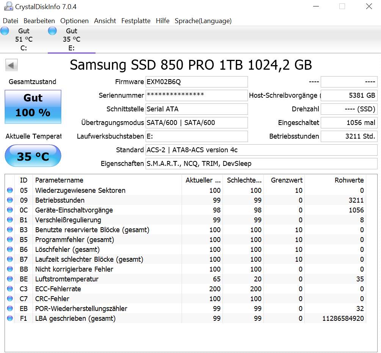Click the Gesamtzustand label

[32, 81]
